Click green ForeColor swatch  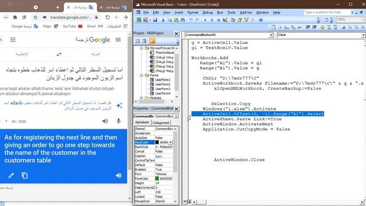(x=157, y=179)
